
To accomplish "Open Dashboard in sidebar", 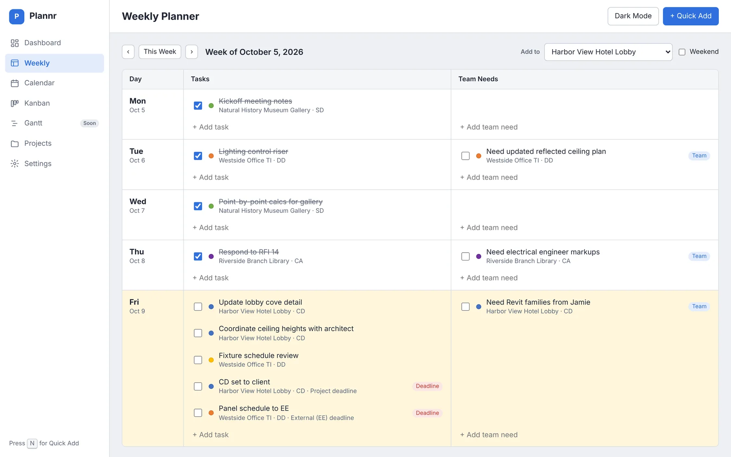I will click(54, 43).
